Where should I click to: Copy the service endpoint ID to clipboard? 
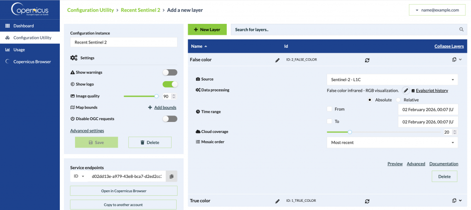tap(171, 177)
